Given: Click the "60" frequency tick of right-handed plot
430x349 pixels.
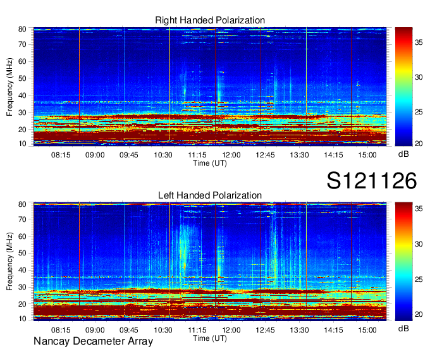Looking at the screenshot, I should [22, 61].
